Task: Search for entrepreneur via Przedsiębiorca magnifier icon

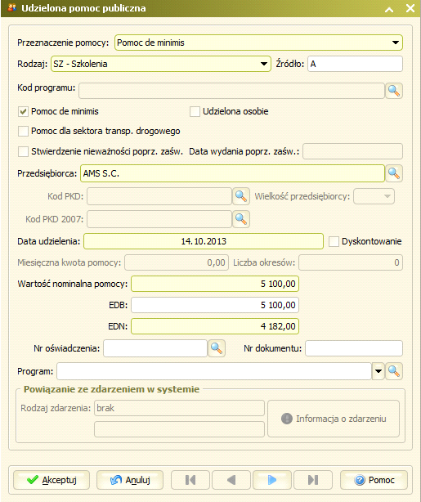Action: (394, 173)
